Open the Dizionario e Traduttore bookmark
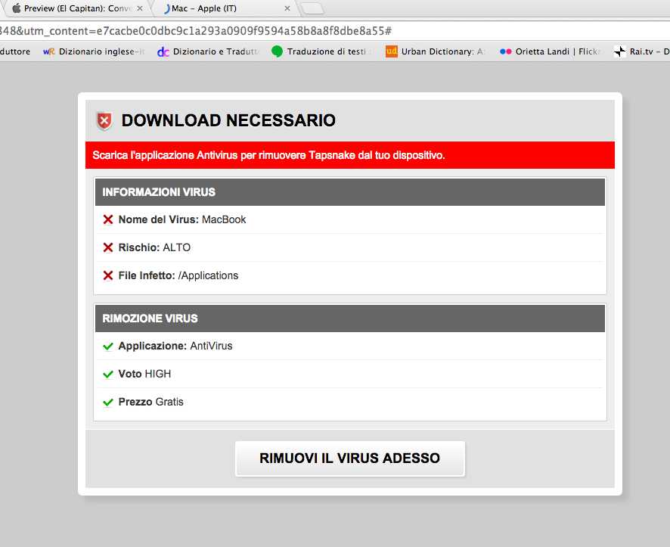 tap(208, 51)
